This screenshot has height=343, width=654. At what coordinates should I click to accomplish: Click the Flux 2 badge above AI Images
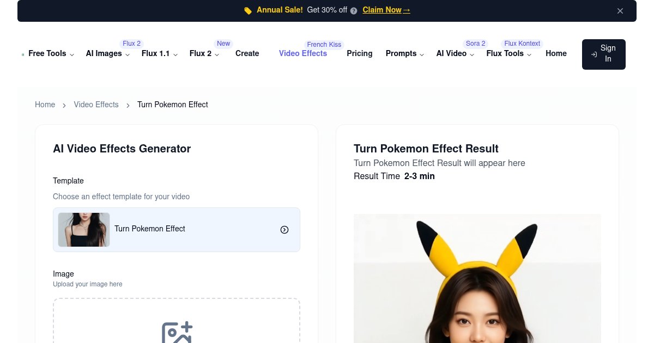[132, 44]
